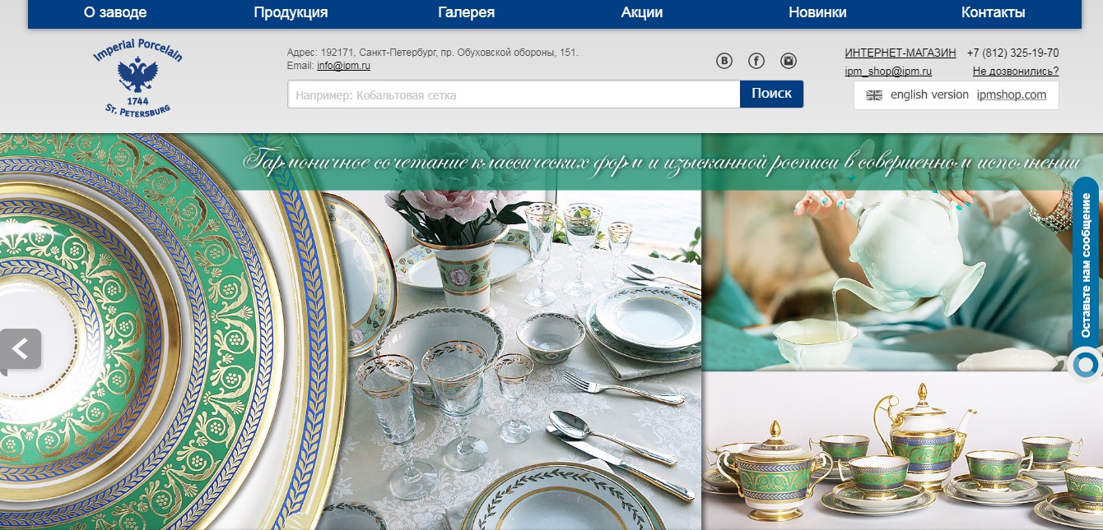1103x530 pixels.
Task: Open the Instagram social icon
Action: (789, 61)
